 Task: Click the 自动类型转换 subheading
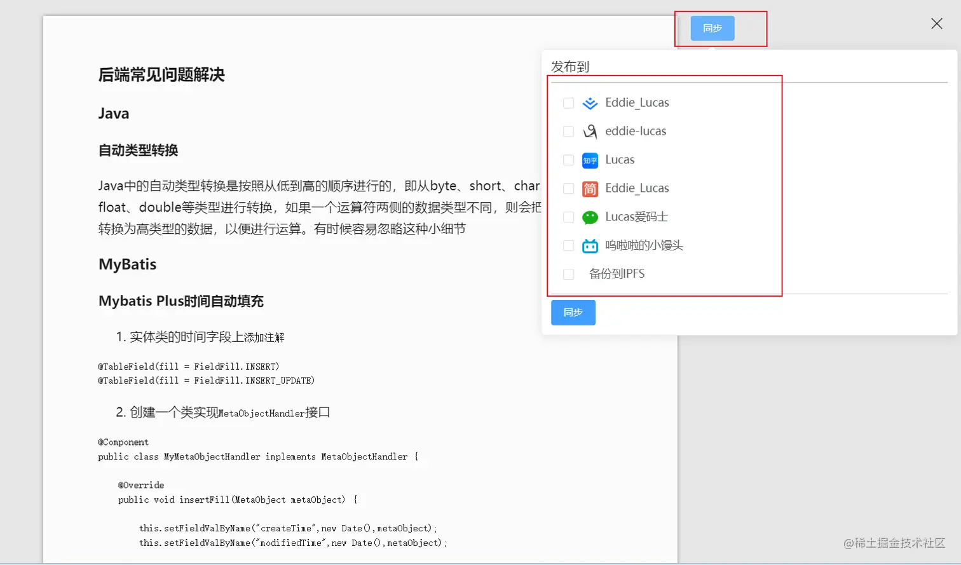point(138,150)
